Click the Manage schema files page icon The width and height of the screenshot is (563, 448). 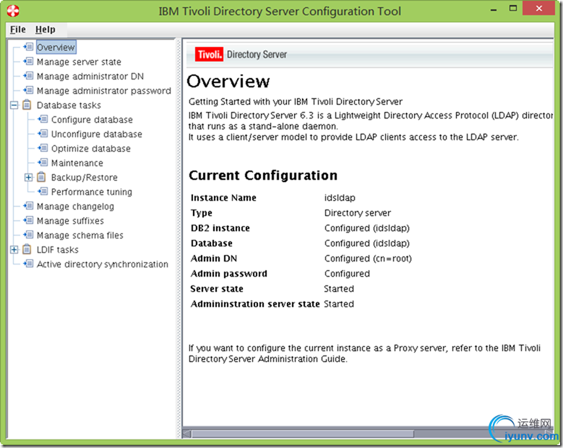(28, 235)
